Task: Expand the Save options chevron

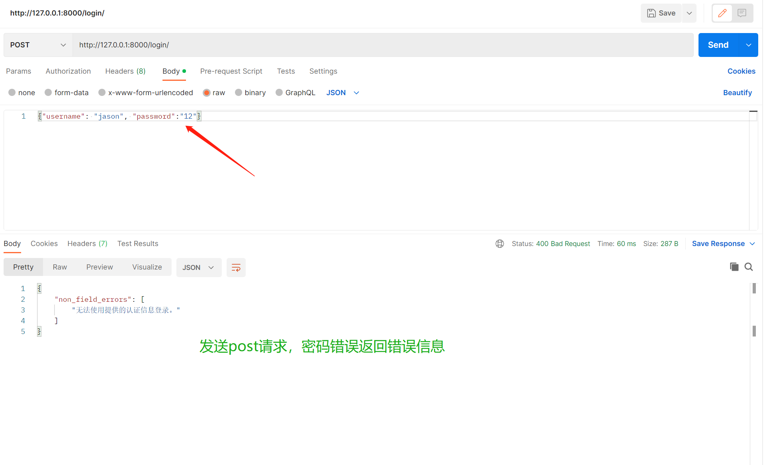Action: point(689,13)
